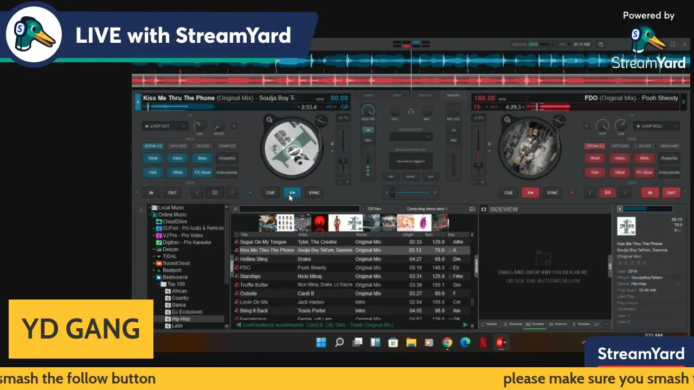Screen dimensions: 694x390
Task: Double loop length with deck B right arrow
Action: (625, 193)
